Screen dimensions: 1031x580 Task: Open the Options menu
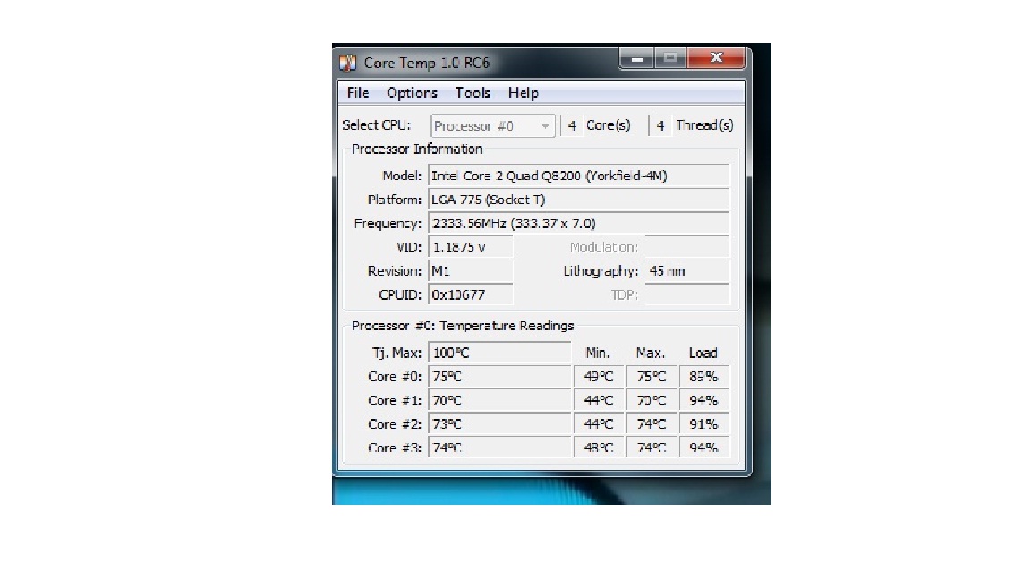[412, 93]
